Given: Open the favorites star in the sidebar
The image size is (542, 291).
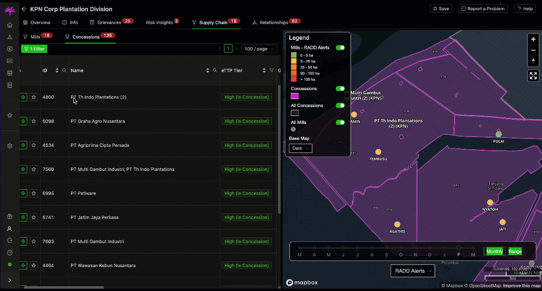Looking at the screenshot, I should (10, 115).
